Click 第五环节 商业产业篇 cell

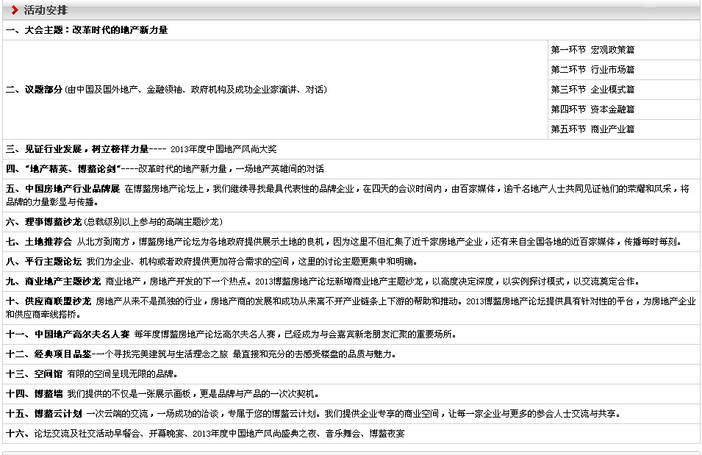592,129
